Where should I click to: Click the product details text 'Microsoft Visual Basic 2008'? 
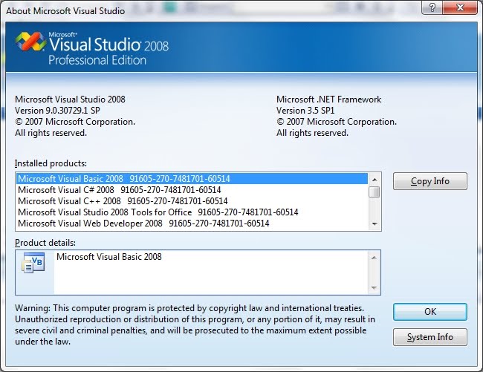pos(109,257)
